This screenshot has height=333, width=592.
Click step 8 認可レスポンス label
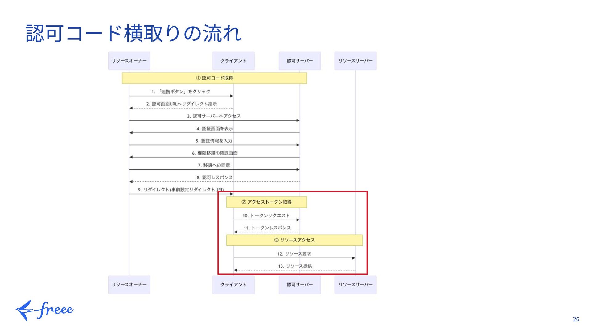tap(215, 178)
